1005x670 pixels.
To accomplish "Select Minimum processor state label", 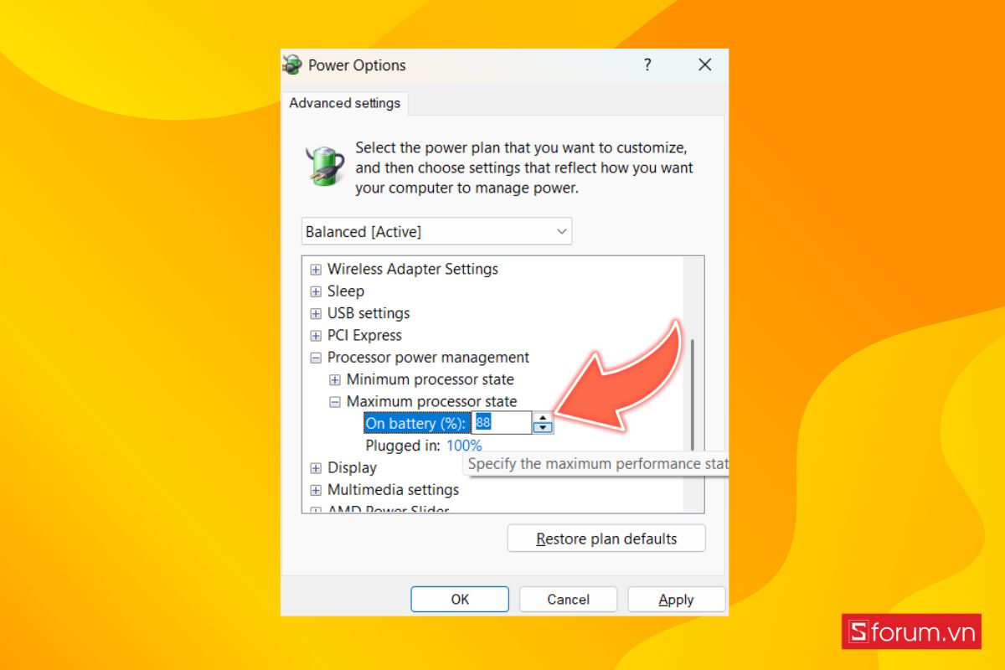I will [x=430, y=379].
